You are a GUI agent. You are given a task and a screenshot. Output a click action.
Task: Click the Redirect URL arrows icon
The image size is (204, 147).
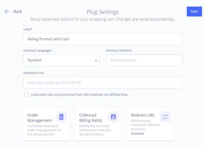pyautogui.click(x=165, y=117)
